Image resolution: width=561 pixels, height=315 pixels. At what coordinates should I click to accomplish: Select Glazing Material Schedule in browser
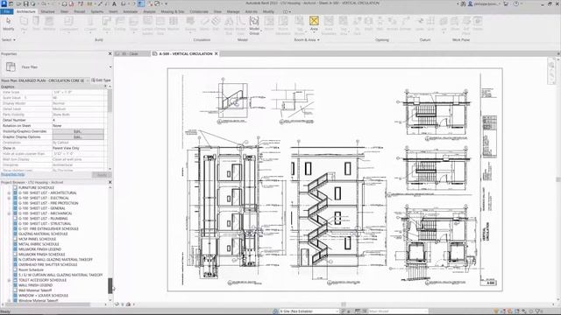(43, 234)
